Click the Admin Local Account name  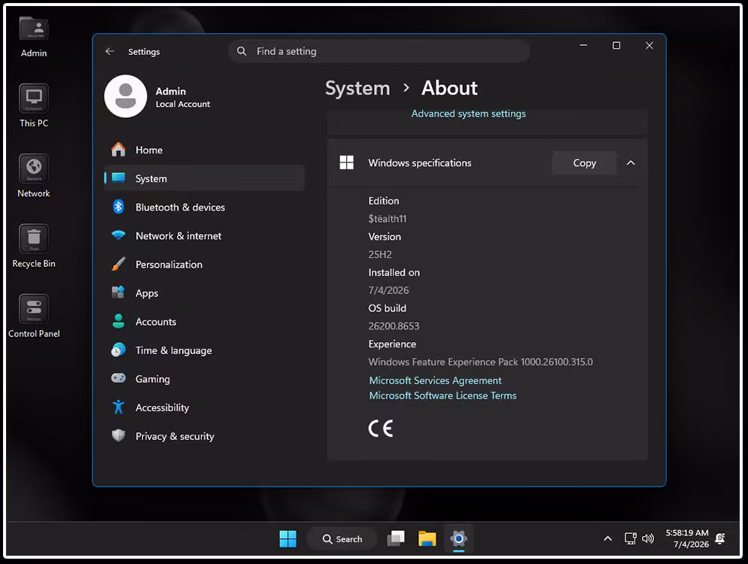(x=183, y=97)
